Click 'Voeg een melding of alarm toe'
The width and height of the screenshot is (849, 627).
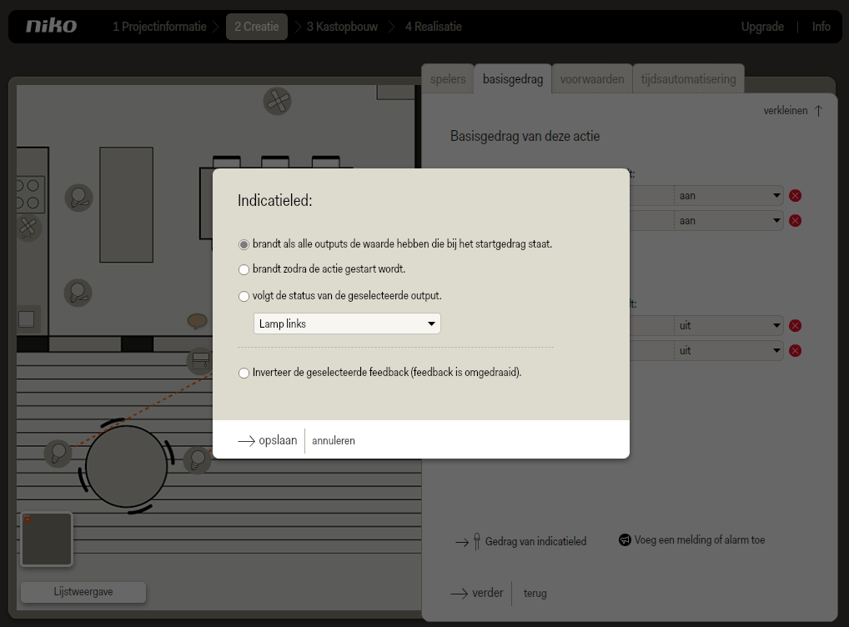point(700,539)
